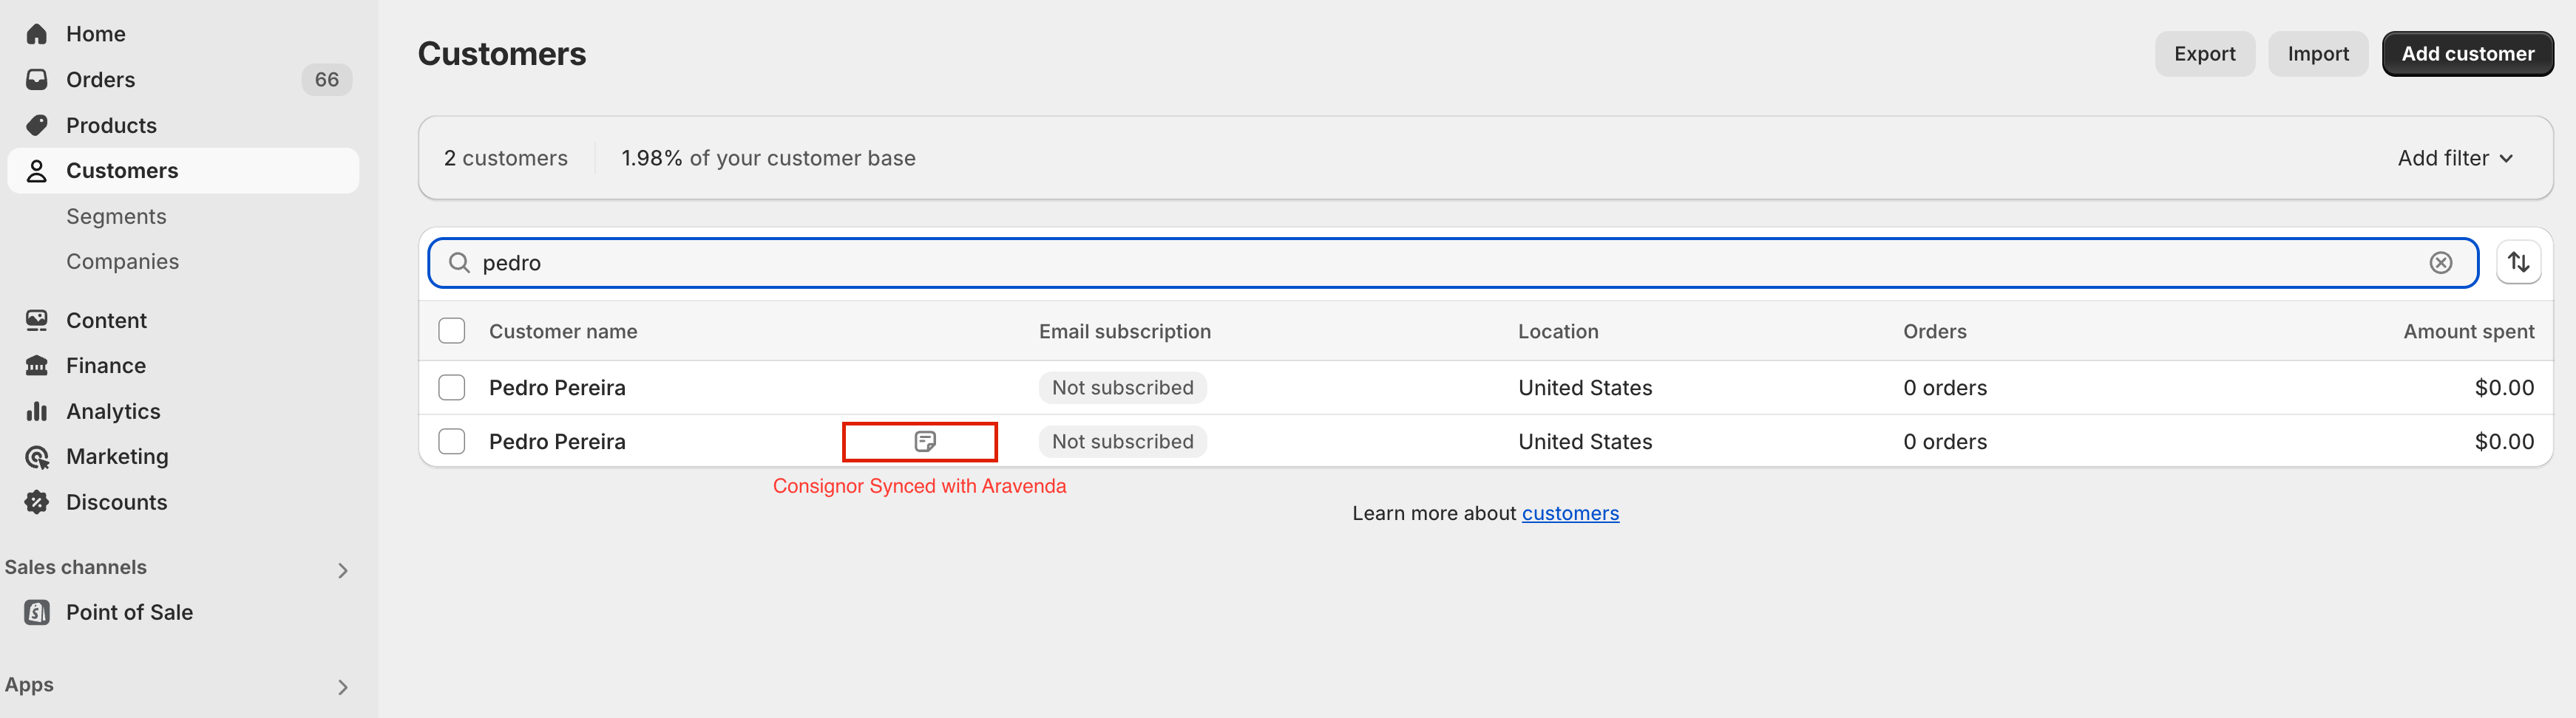Open the Products page
The height and width of the screenshot is (718, 2576).
point(112,125)
